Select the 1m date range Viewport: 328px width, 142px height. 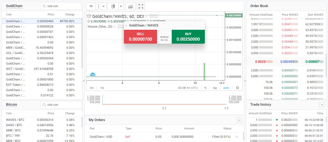tap(102, 88)
